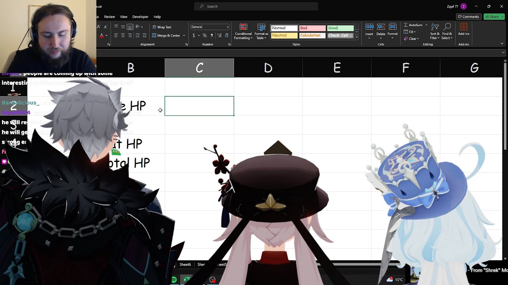Open Number format dialog launcher
508x285 pixels.
point(229,44)
